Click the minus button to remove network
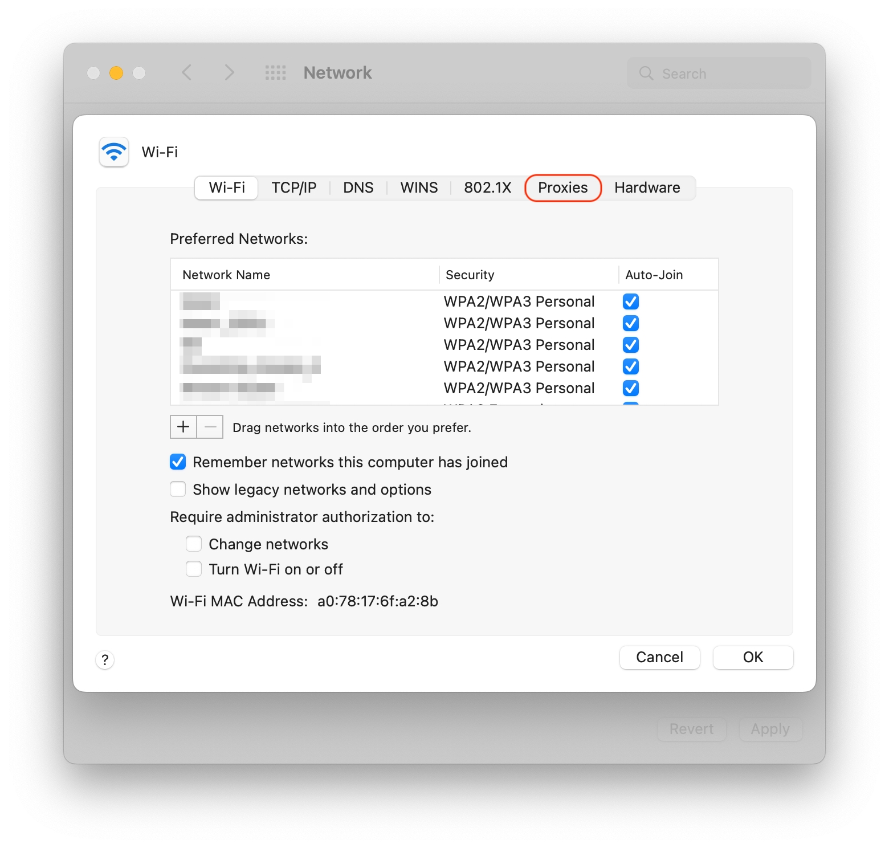889x848 pixels. coord(210,427)
